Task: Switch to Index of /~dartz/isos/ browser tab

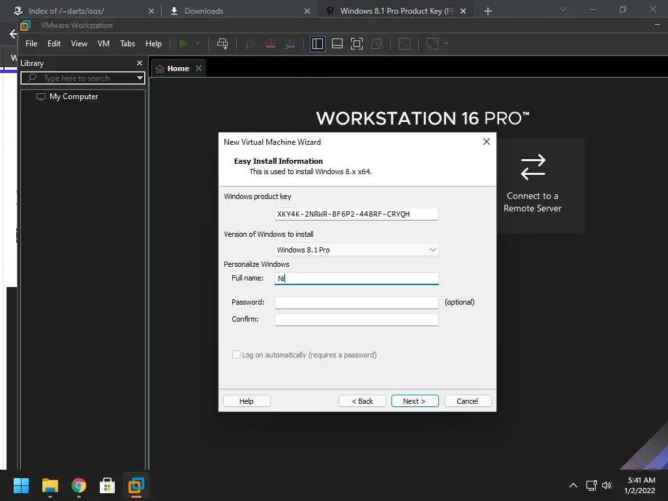Action: pyautogui.click(x=81, y=11)
